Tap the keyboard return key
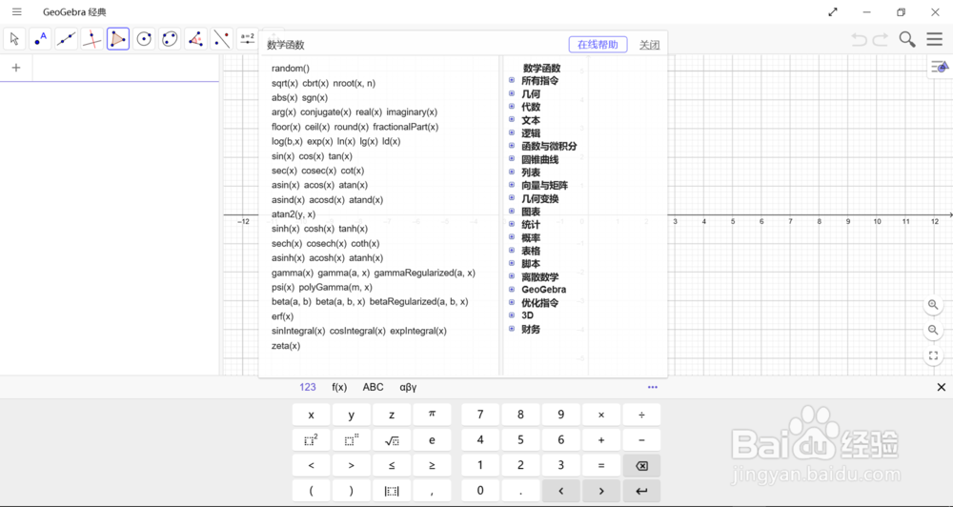 click(x=641, y=491)
